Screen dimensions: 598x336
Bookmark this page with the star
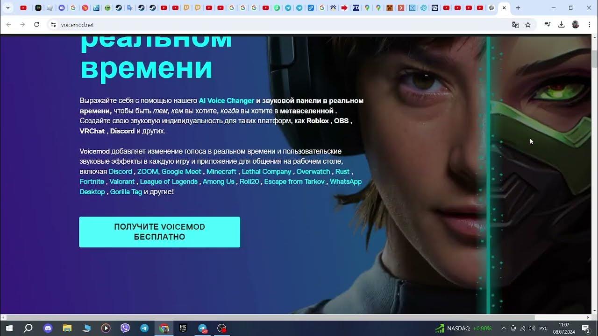(528, 25)
